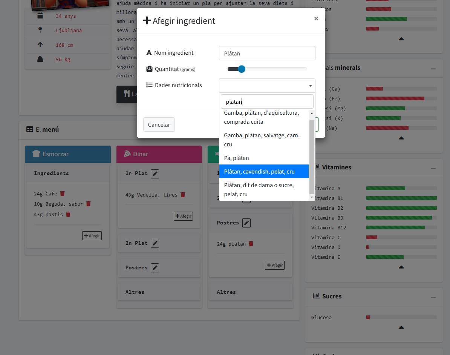Click the Vitamina D label
The width and height of the screenshot is (450, 355).
tap(326, 247)
